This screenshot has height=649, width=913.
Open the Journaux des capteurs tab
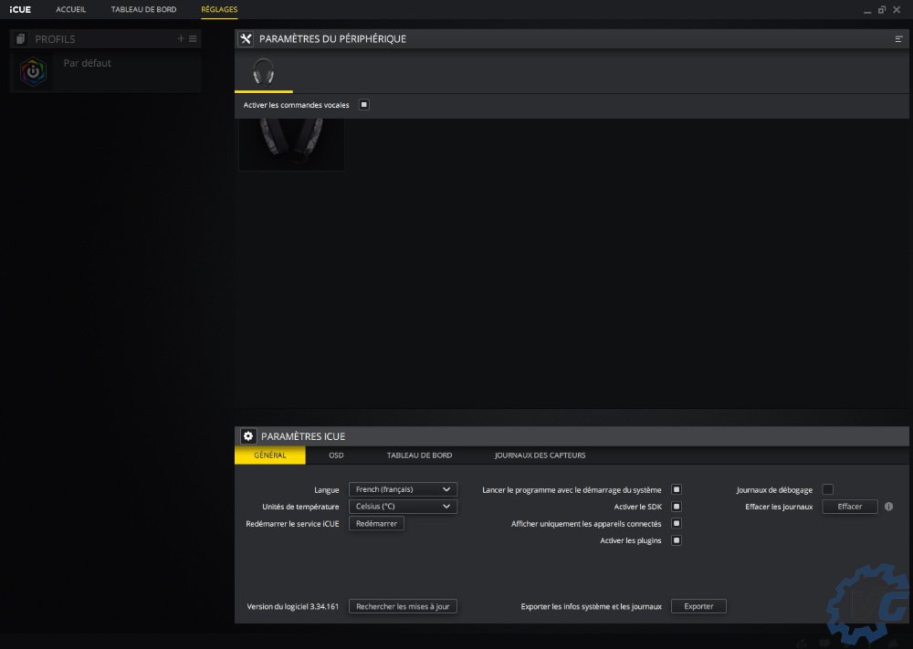(540, 455)
